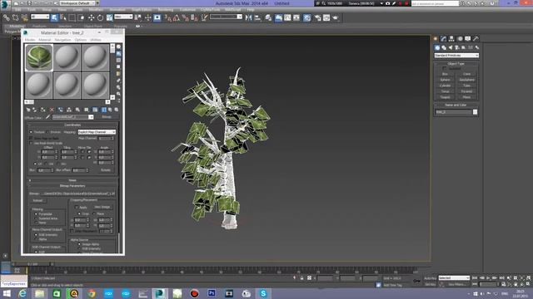The height and width of the screenshot is (299, 533).
Task: Toggle Apply checkbox in Cropping/Placement
Action: pos(77,207)
